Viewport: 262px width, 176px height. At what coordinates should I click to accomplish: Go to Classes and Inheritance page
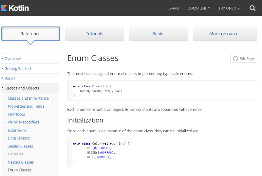click(28, 98)
